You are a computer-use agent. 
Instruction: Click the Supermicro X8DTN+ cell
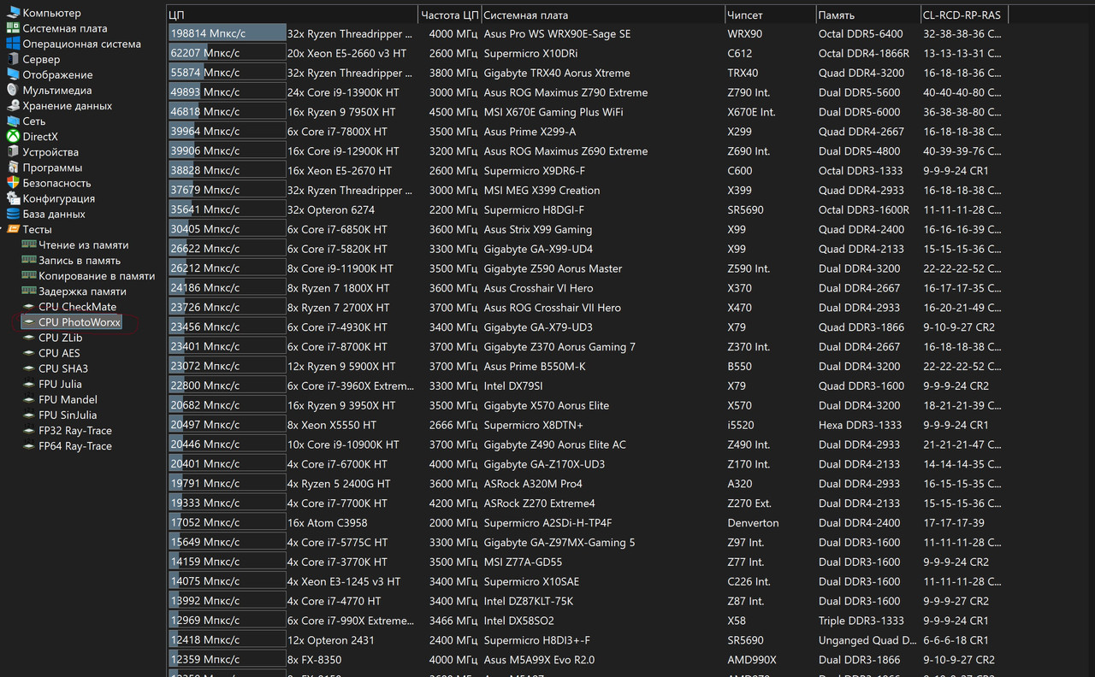534,425
